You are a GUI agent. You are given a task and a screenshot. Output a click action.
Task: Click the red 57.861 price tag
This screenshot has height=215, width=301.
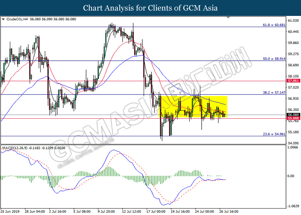pyautogui.click(x=293, y=81)
